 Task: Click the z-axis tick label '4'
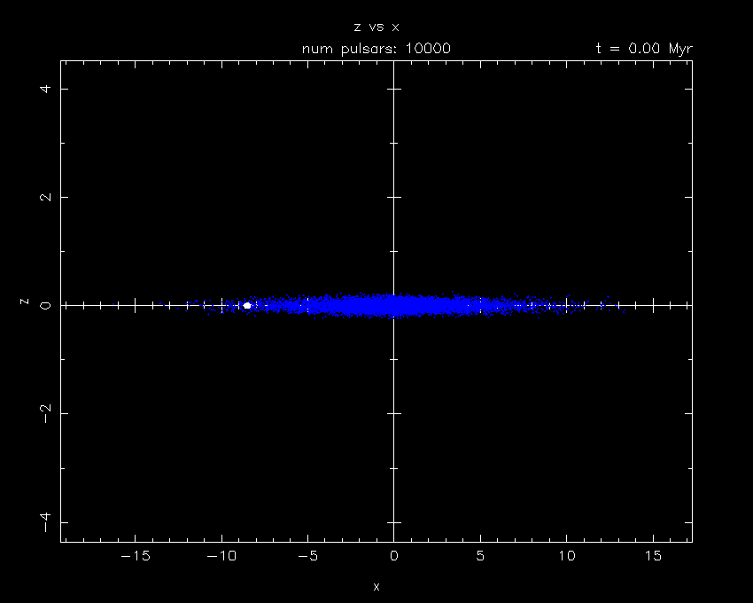click(x=45, y=89)
